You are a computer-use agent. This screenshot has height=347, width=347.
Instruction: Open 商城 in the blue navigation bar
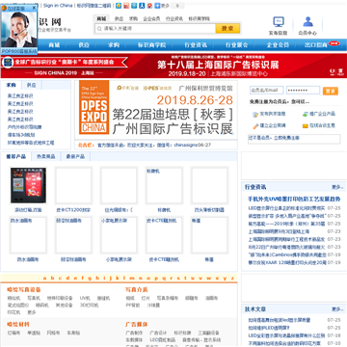coord(54,45)
